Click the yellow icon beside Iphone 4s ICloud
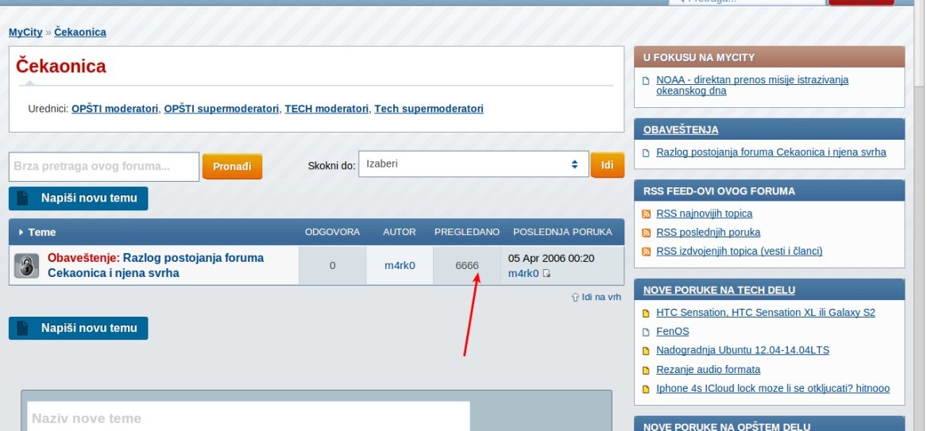 [x=646, y=389]
